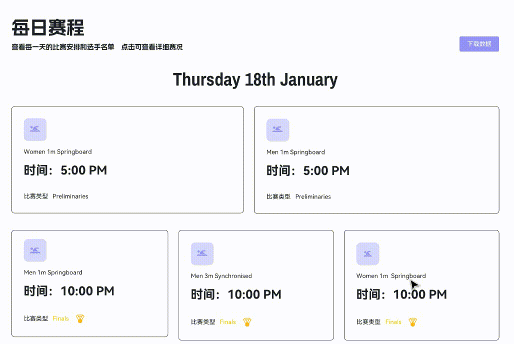Click Finals label in Men 3m Synchronised card

pyautogui.click(x=227, y=322)
